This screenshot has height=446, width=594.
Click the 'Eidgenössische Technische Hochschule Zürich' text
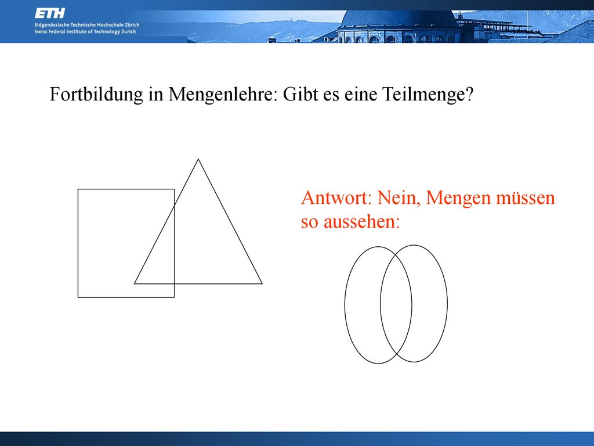[87, 24]
